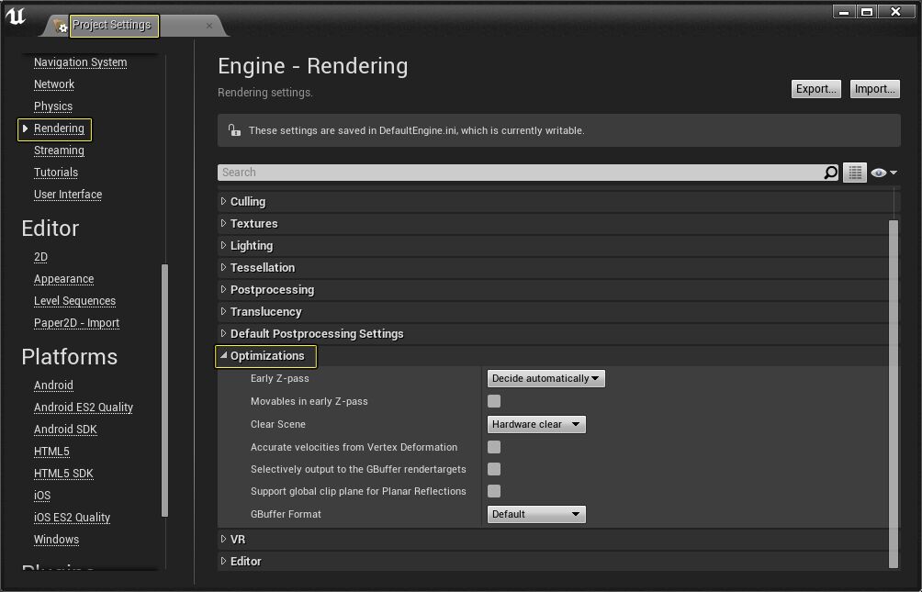Enable Support global clip plane for Planar Reflections
Image resolution: width=922 pixels, height=592 pixels.
click(x=493, y=492)
